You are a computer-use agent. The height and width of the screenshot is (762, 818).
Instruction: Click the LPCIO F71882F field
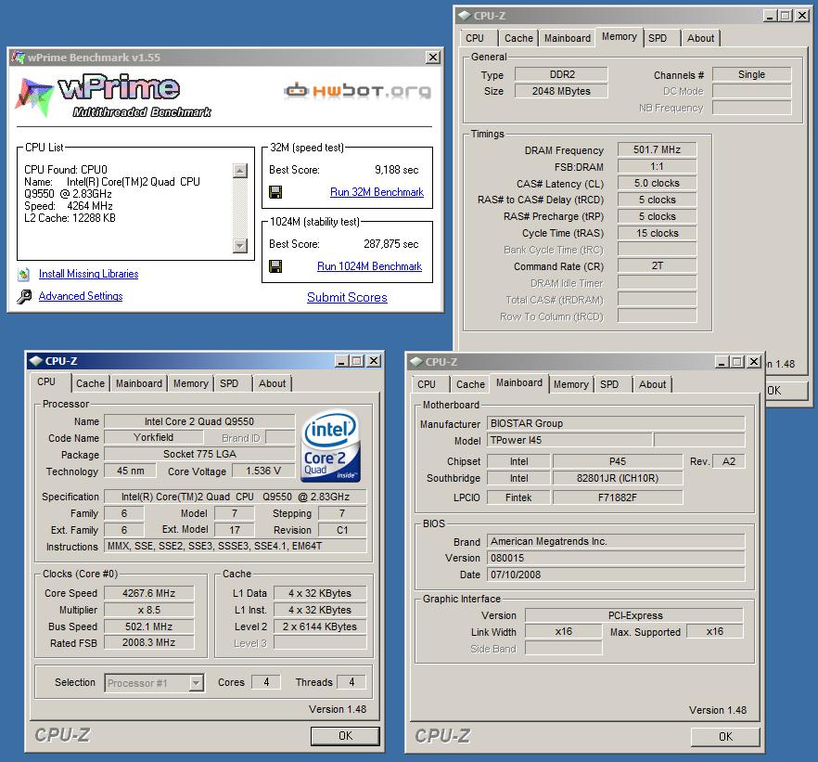click(x=618, y=497)
